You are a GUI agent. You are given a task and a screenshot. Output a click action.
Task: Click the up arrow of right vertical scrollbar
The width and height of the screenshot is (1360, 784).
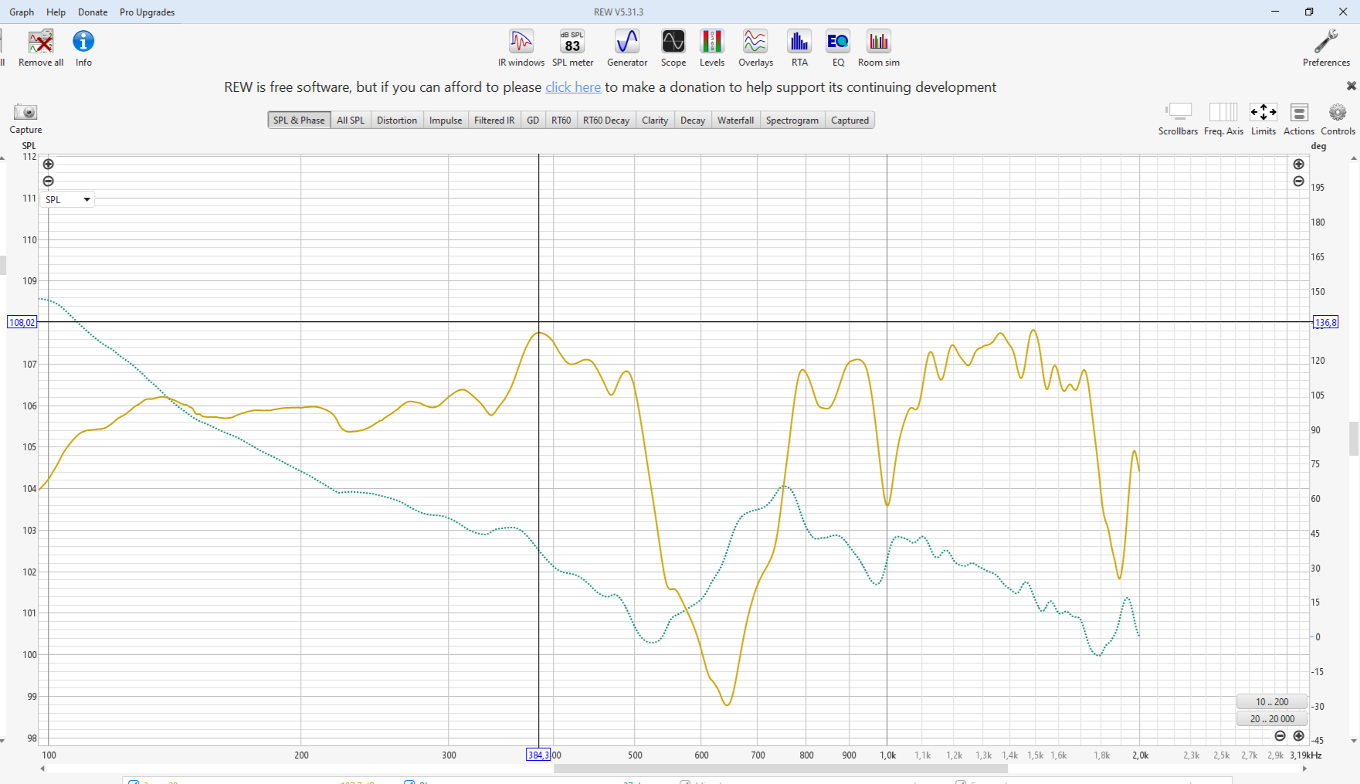pos(1354,158)
